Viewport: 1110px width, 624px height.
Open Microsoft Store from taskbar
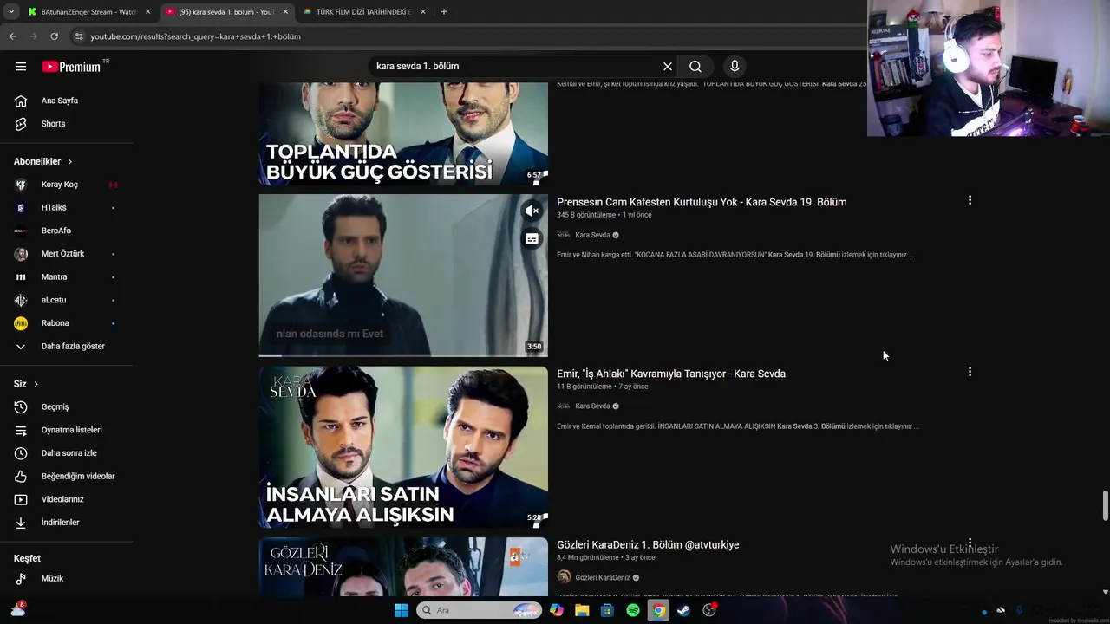(607, 610)
